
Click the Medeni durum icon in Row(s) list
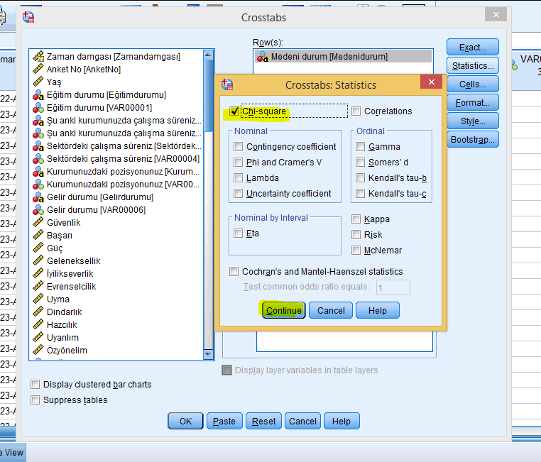[262, 57]
